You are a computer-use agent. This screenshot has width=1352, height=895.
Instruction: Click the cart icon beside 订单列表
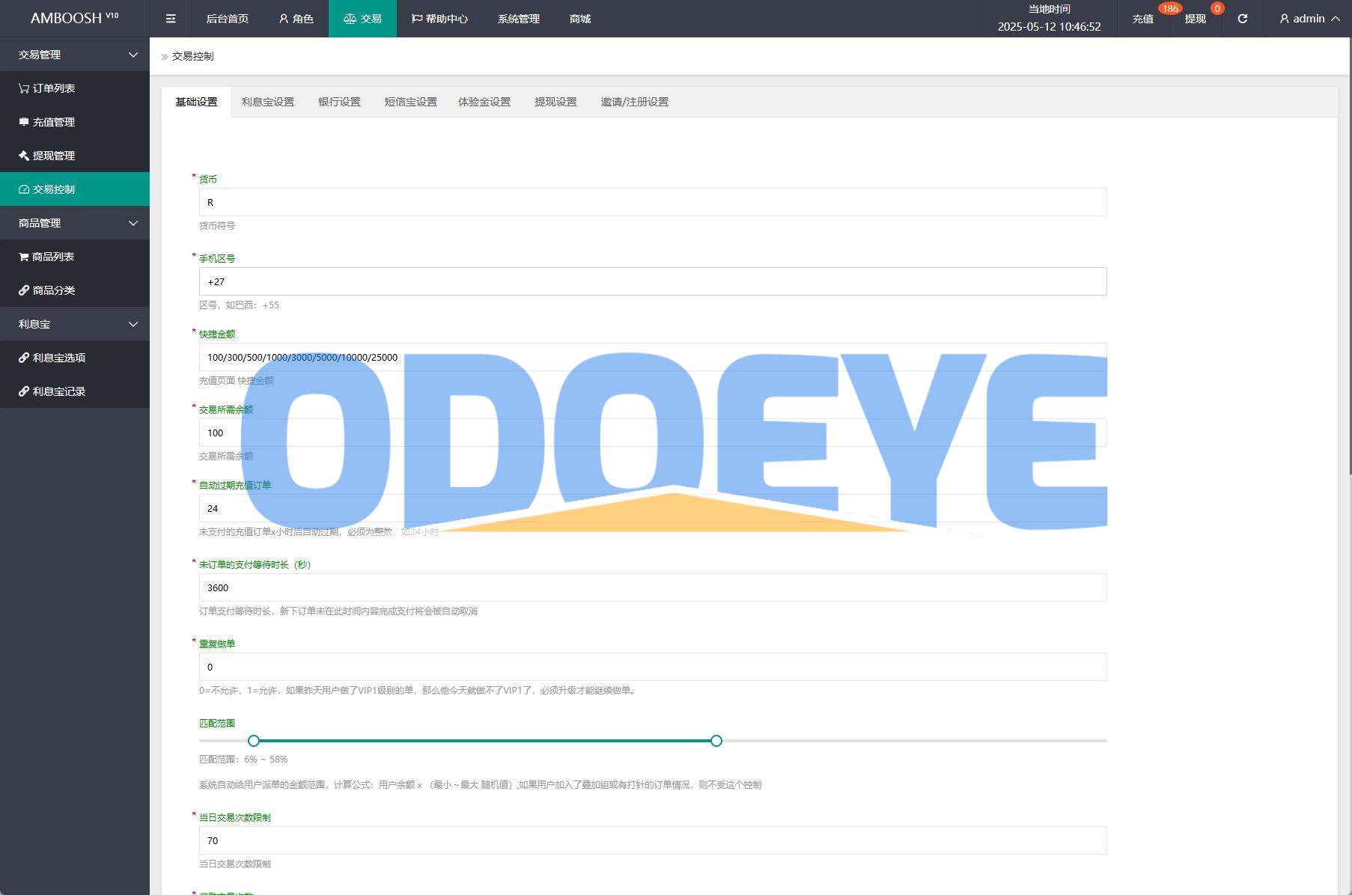[x=24, y=88]
